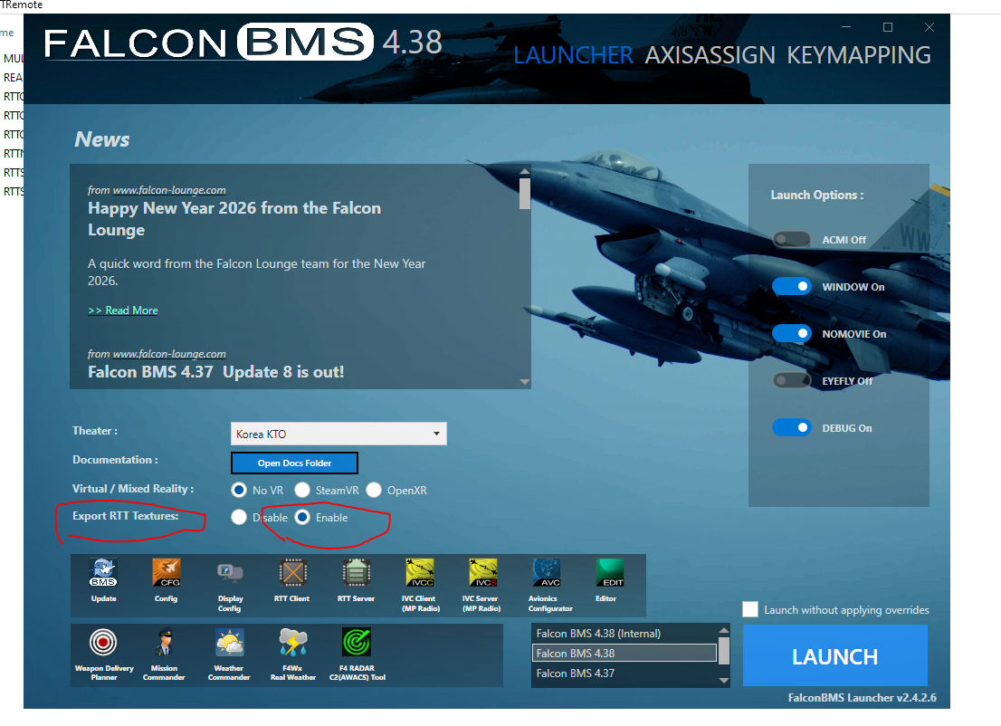Select the OpenXR radio option
Viewport: 1001px width, 726px height.
[x=374, y=490]
